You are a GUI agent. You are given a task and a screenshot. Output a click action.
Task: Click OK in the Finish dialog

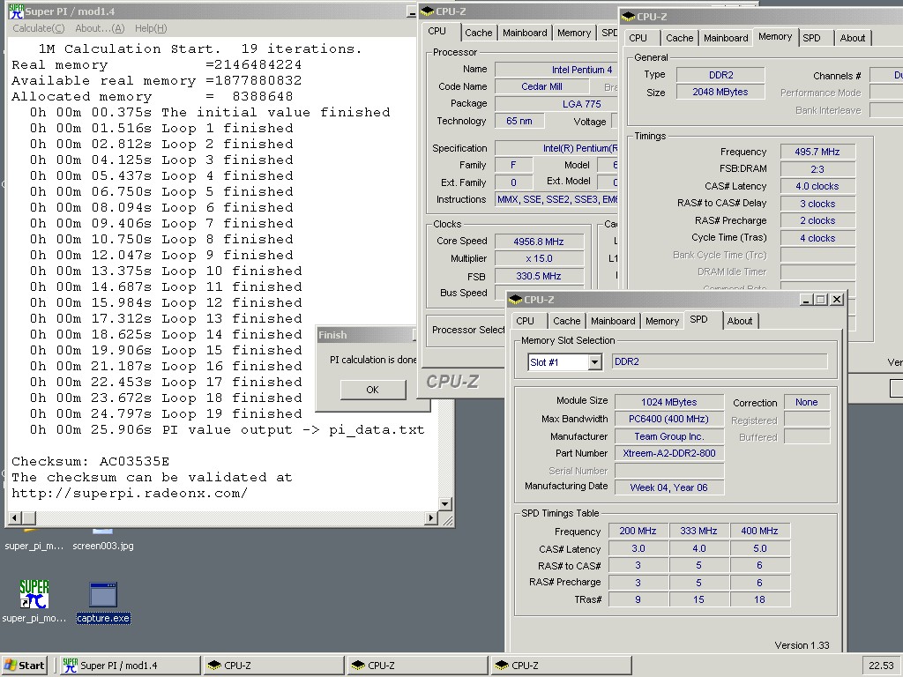coord(373,390)
